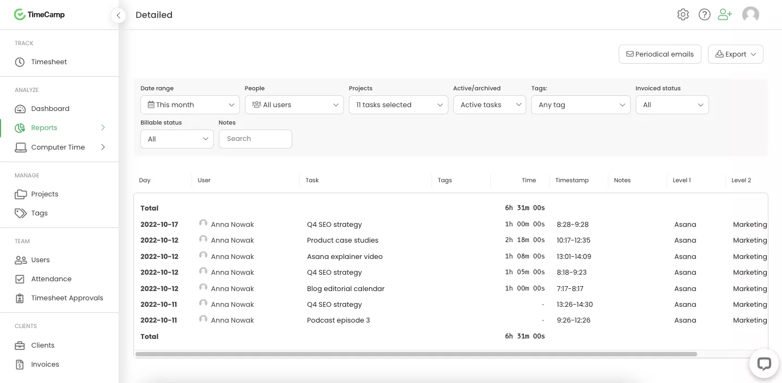Click the invite user plus icon

pos(725,15)
